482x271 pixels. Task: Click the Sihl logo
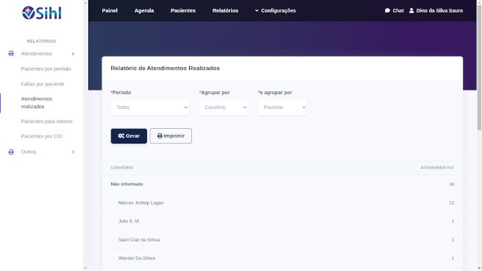point(41,13)
